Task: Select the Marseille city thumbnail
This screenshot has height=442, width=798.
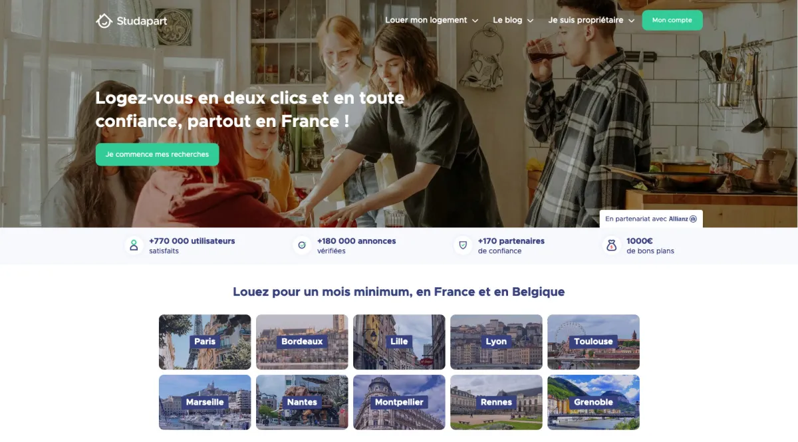Action: [205, 402]
